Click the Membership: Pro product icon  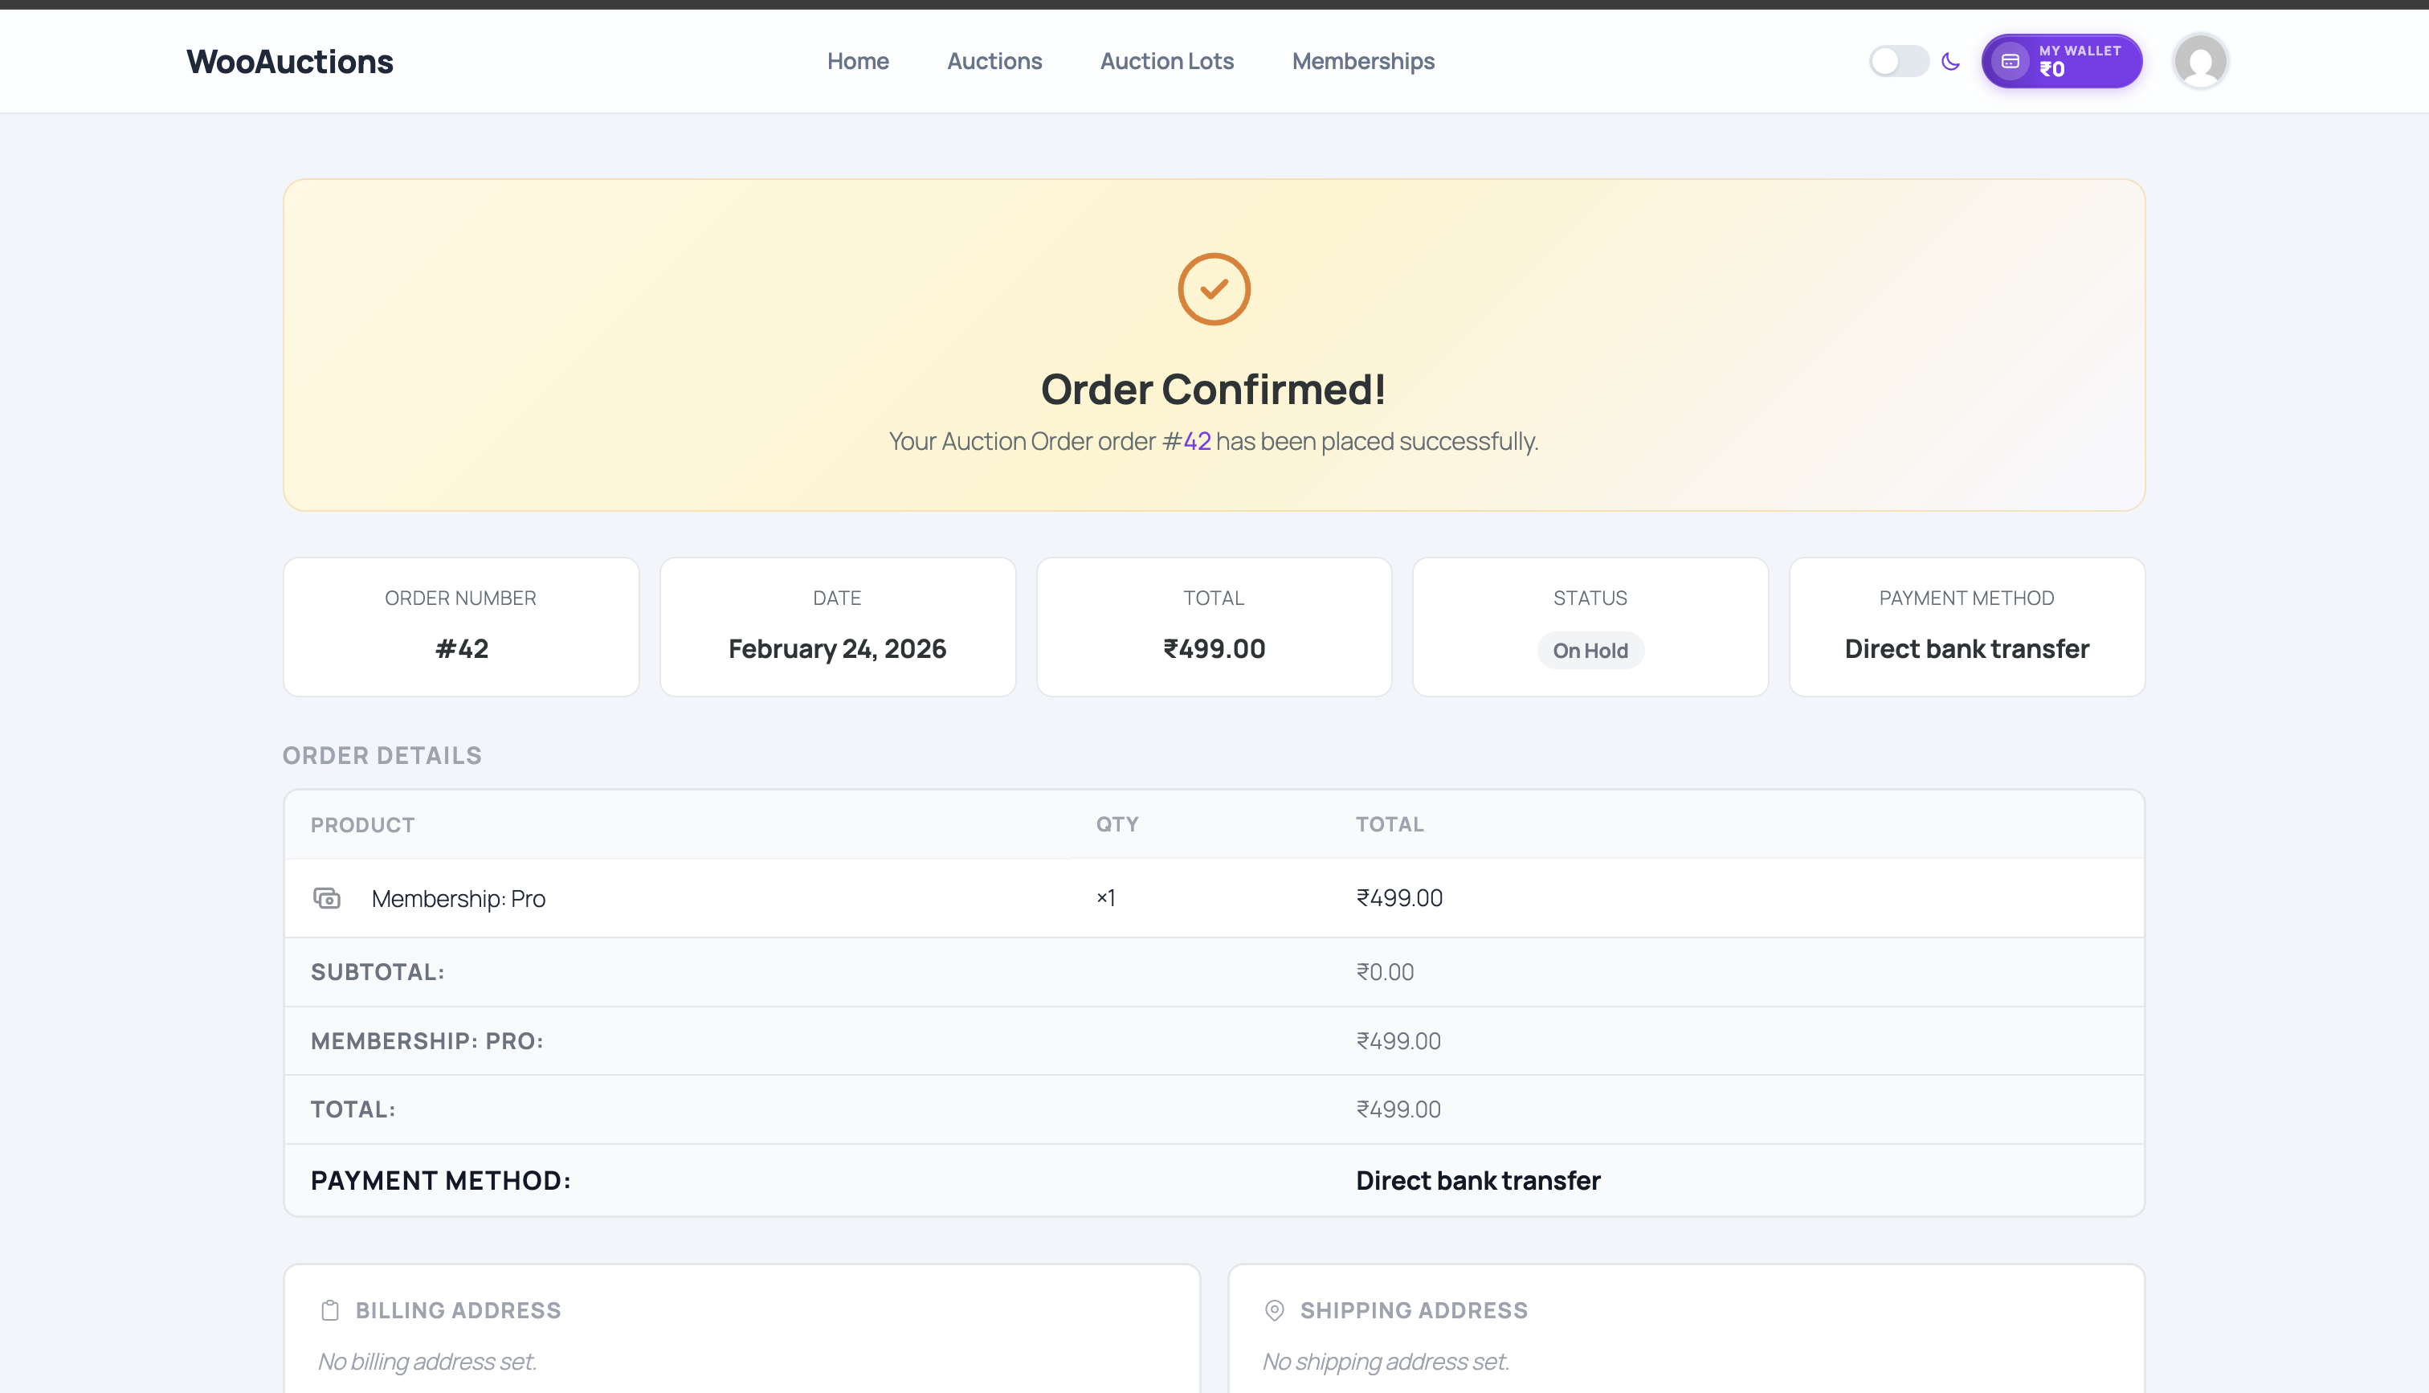point(326,897)
